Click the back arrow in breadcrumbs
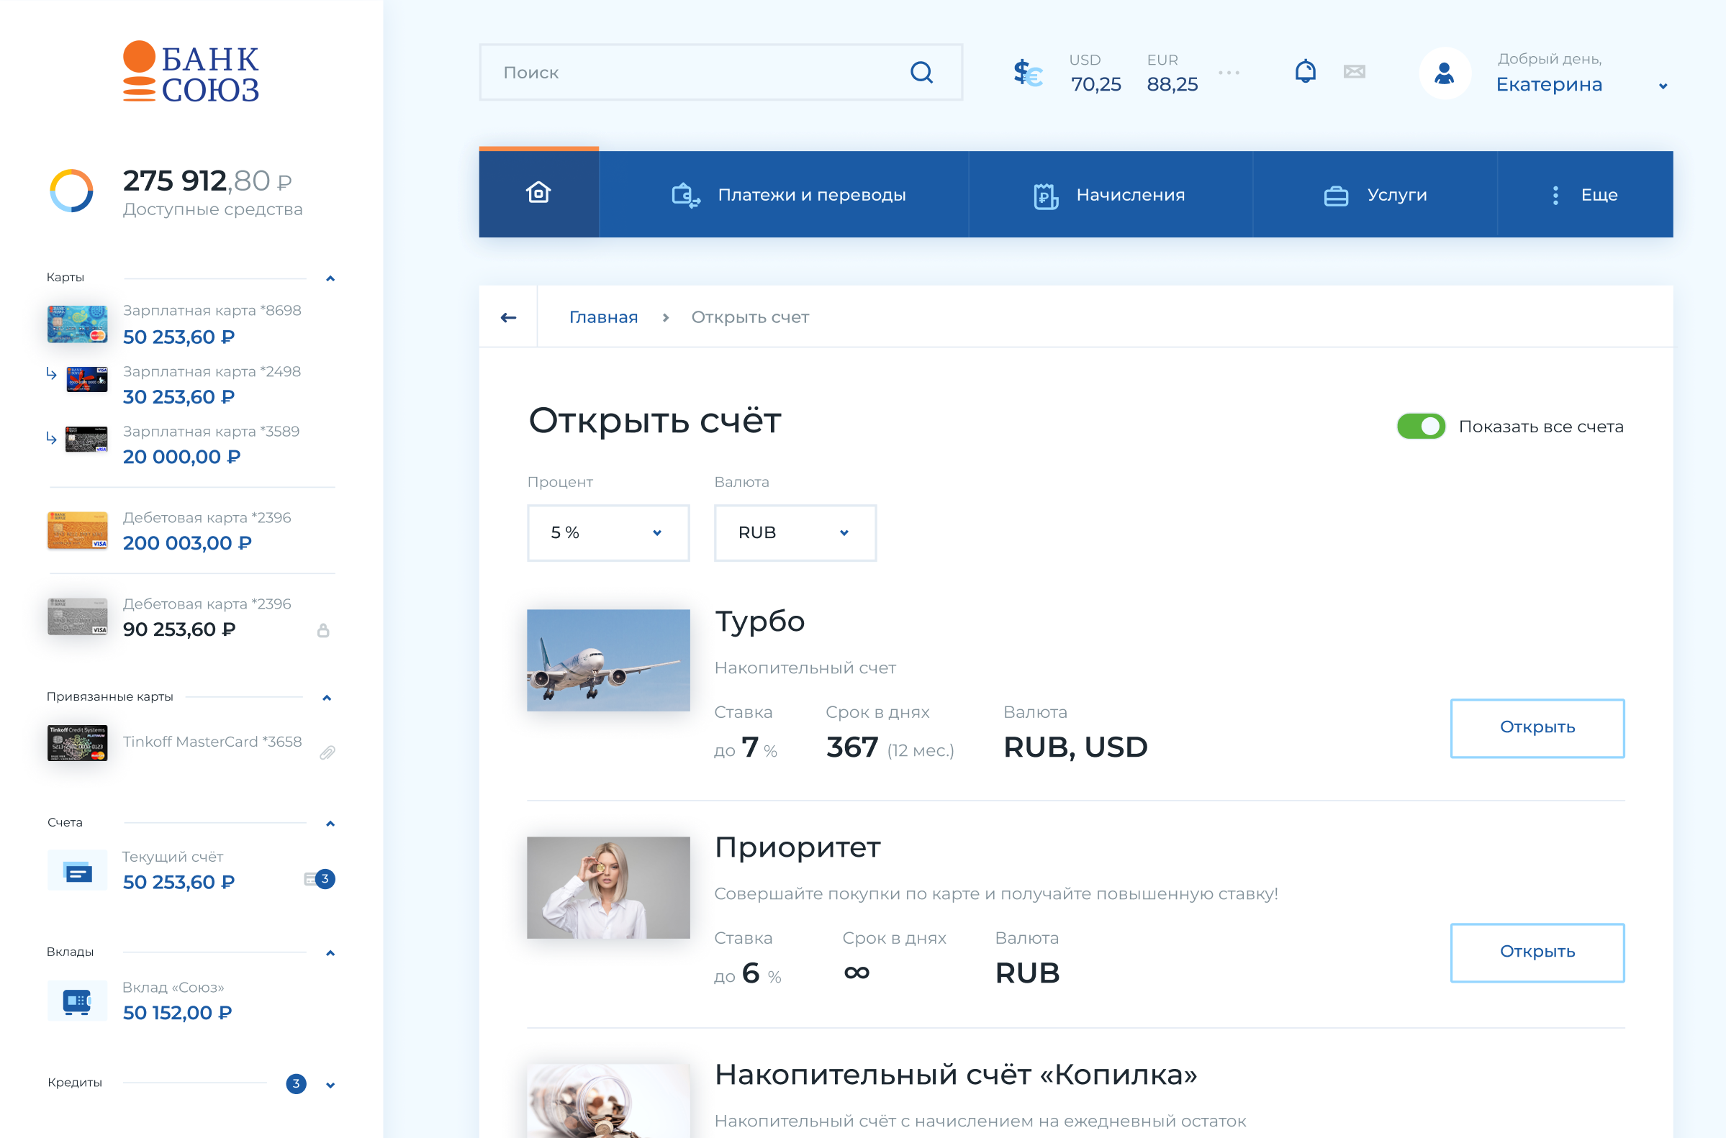Image resolution: width=1726 pixels, height=1138 pixels. [508, 317]
